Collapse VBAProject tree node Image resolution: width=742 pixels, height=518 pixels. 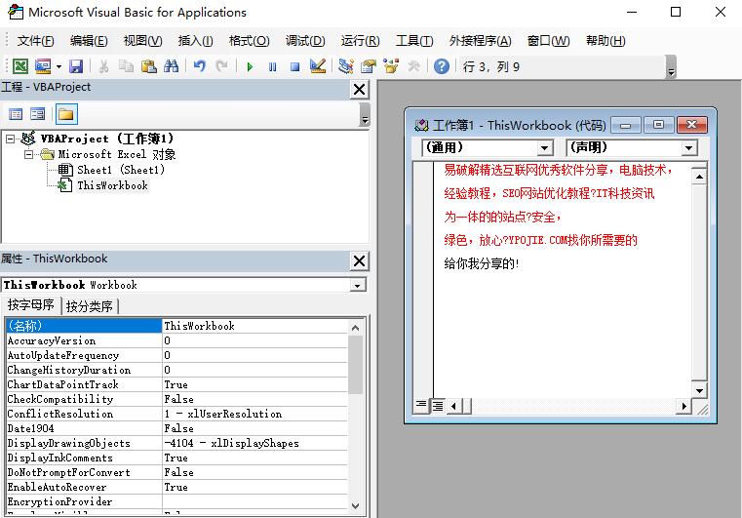click(x=10, y=139)
